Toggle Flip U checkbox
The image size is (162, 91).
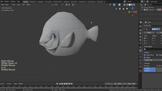click(x=145, y=66)
